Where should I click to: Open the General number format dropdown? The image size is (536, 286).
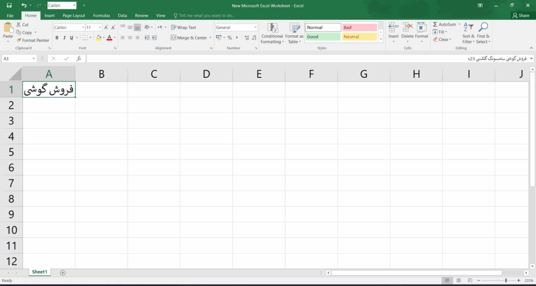[x=255, y=27]
